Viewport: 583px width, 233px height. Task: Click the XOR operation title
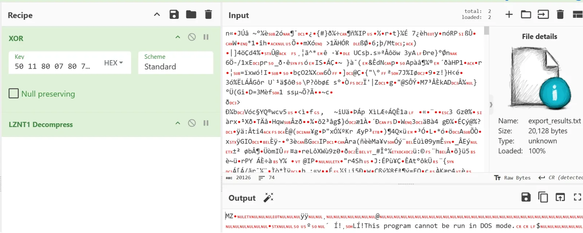click(x=16, y=39)
